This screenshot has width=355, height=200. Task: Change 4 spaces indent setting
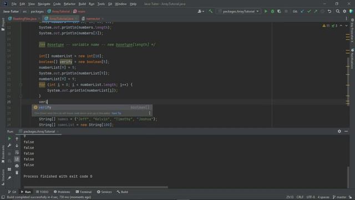(x=323, y=197)
